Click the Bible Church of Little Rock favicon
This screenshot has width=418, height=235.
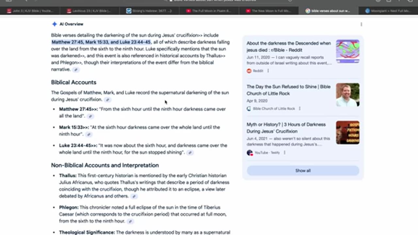click(249, 109)
